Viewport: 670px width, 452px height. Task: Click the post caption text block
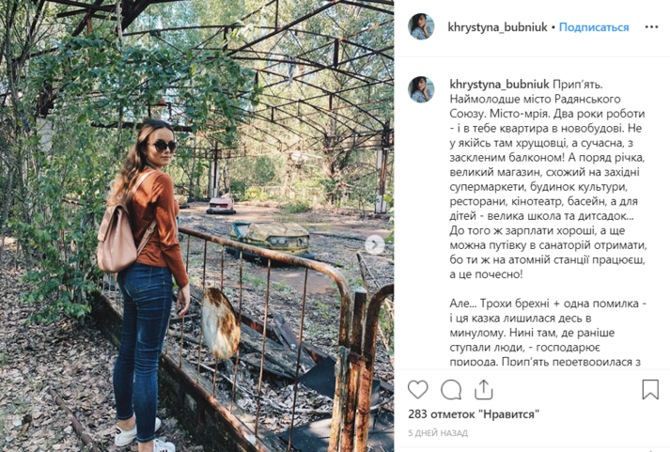548,223
